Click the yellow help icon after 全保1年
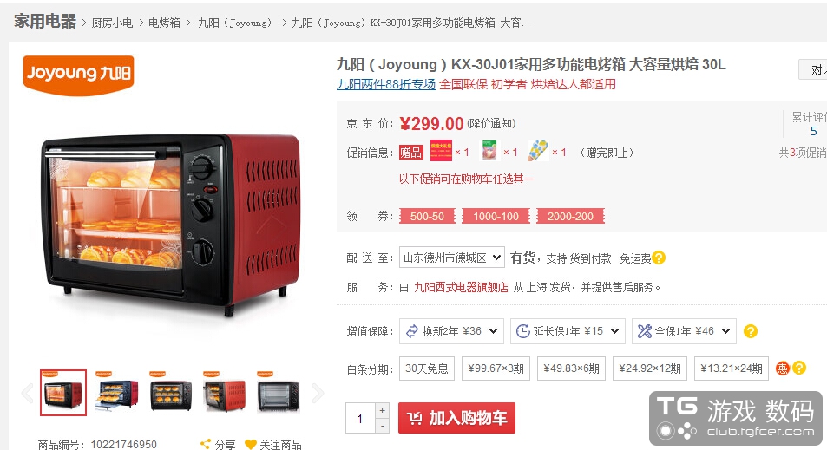The height and width of the screenshot is (450, 827). [x=751, y=331]
